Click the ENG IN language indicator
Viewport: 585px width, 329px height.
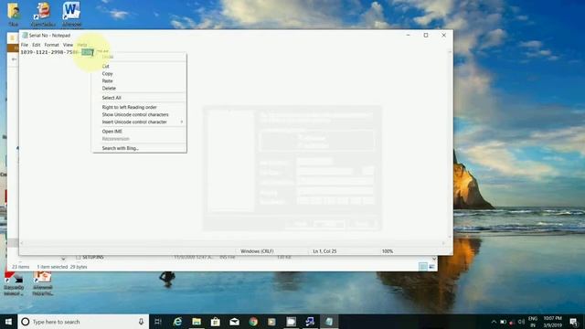533,322
